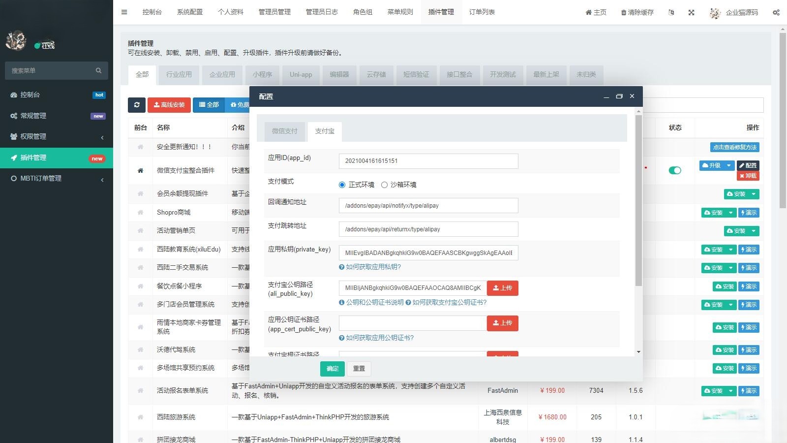Switch to 微信支付 tab in dialog
787x443 pixels.
[x=284, y=131]
